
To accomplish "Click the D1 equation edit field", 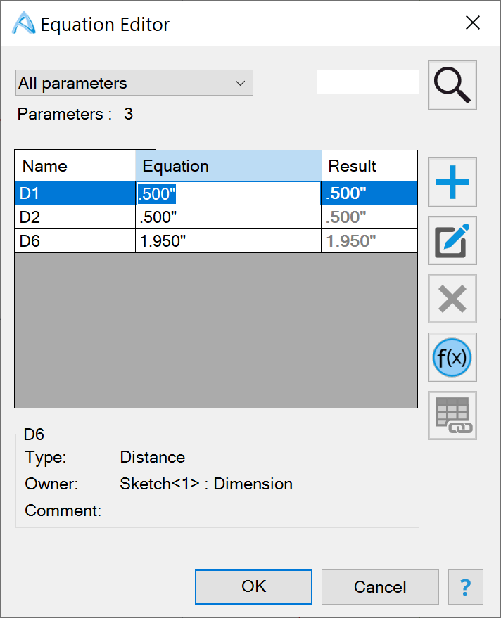I will pyautogui.click(x=228, y=193).
